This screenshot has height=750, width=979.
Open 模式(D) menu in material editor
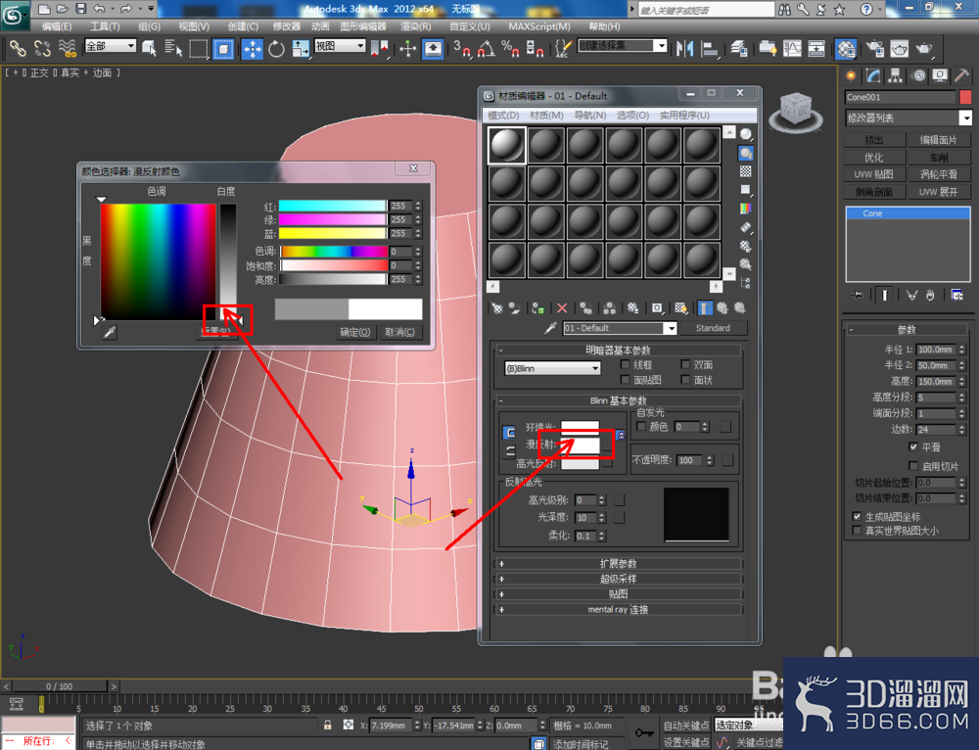(x=503, y=115)
